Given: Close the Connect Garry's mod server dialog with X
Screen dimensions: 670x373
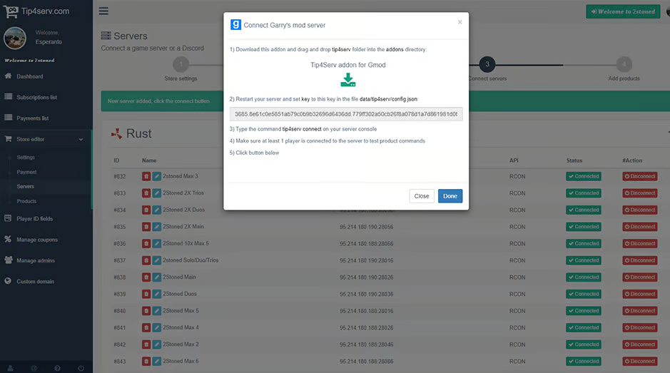Looking at the screenshot, I should [x=460, y=22].
